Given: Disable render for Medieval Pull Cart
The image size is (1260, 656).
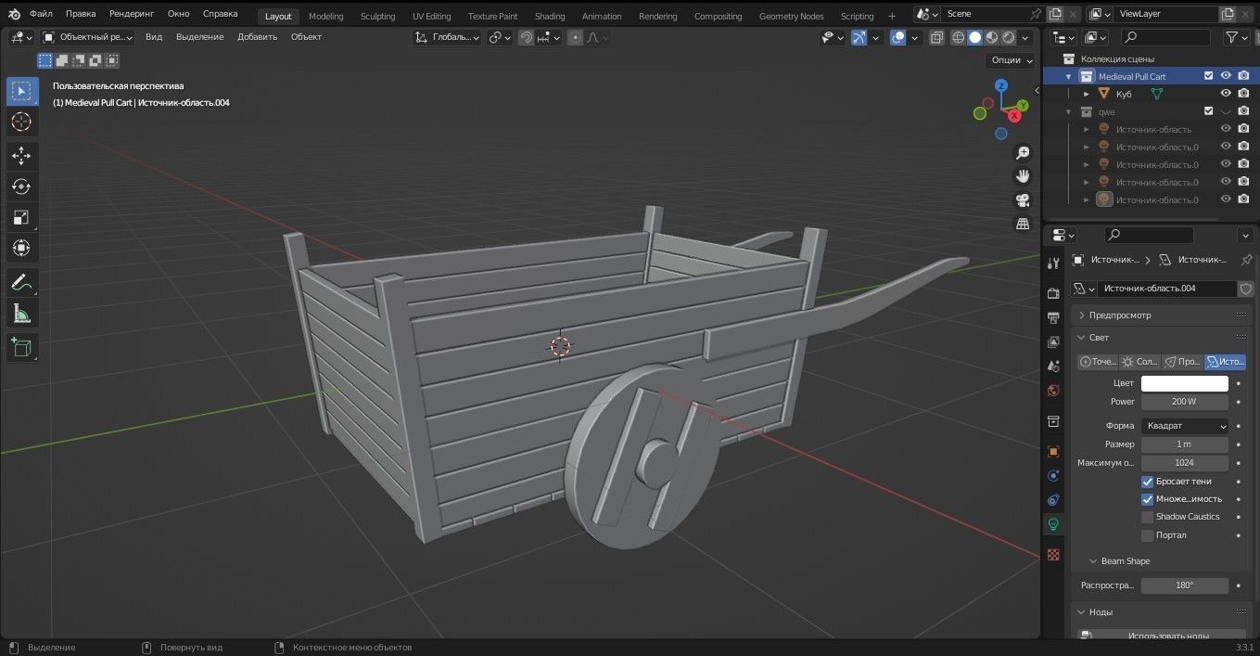Looking at the screenshot, I should pos(1243,76).
